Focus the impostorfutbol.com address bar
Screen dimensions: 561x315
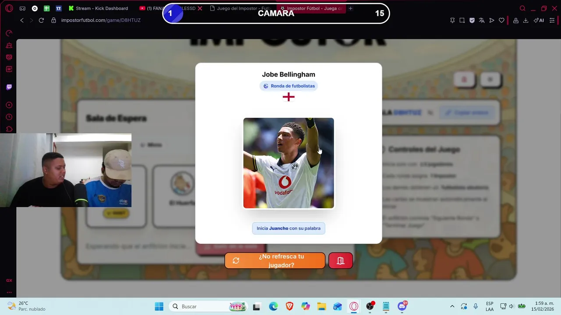point(101,20)
